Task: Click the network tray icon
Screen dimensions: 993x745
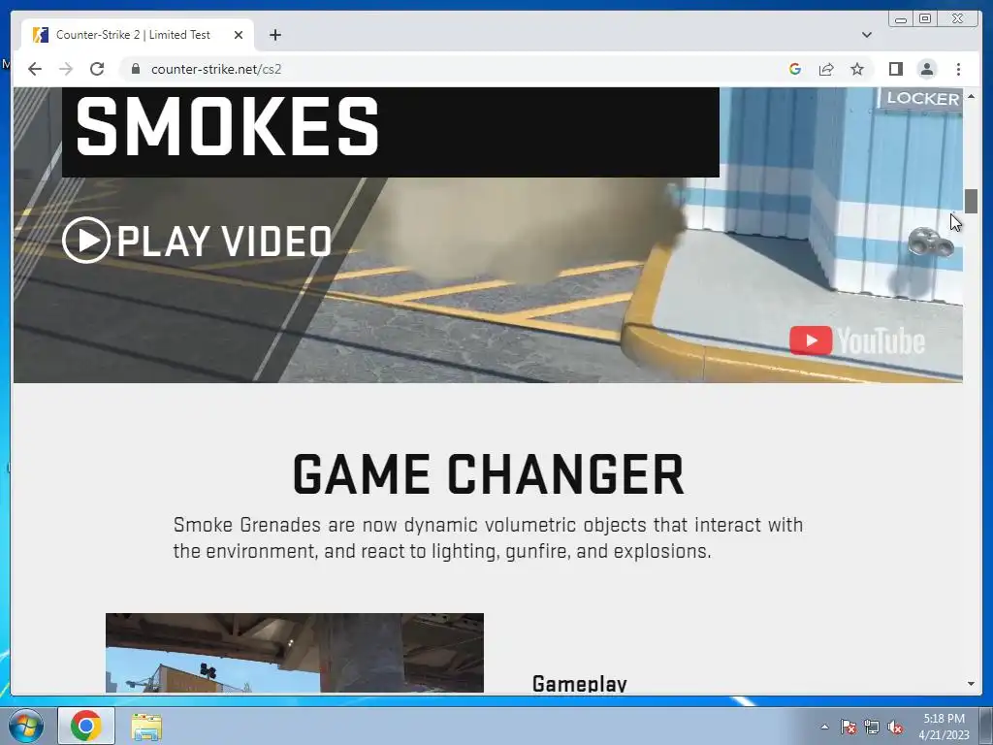Action: click(x=872, y=727)
